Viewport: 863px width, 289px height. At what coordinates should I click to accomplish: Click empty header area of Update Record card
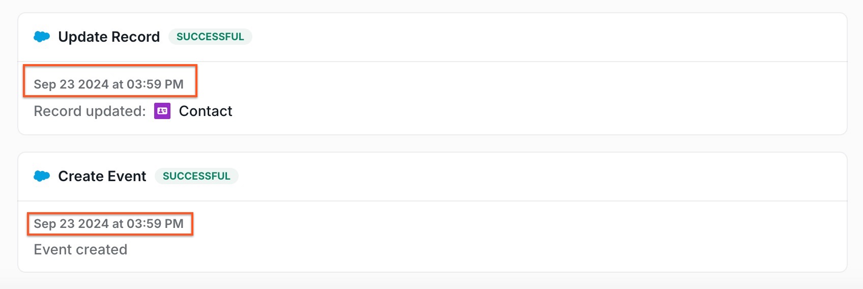click(550, 37)
